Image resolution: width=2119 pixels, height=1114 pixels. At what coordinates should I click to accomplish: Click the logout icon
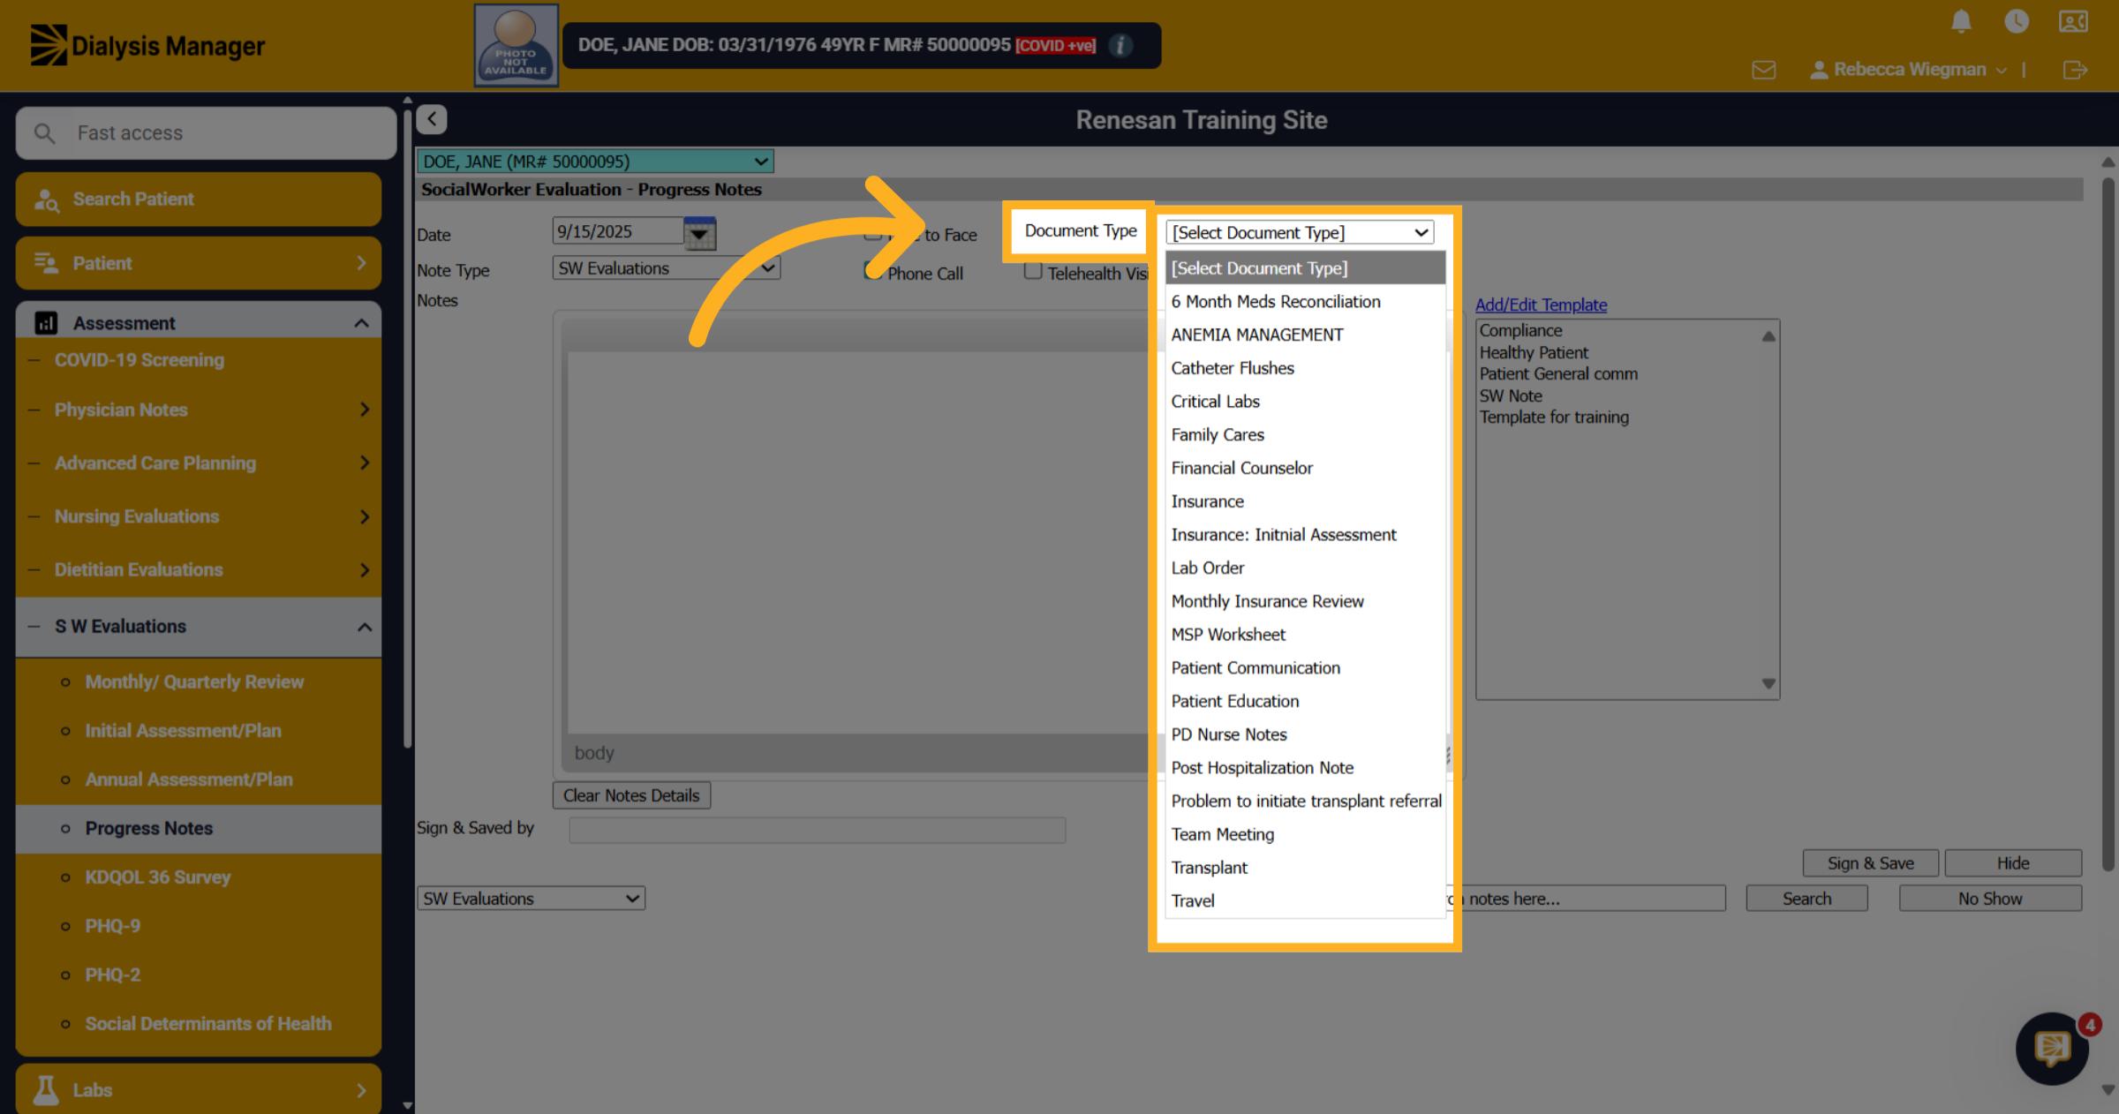pos(2075,70)
